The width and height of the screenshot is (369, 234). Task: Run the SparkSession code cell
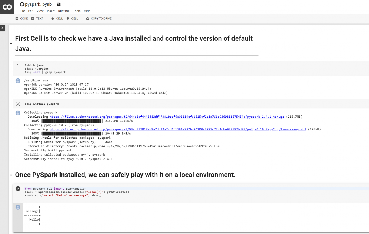18,189
